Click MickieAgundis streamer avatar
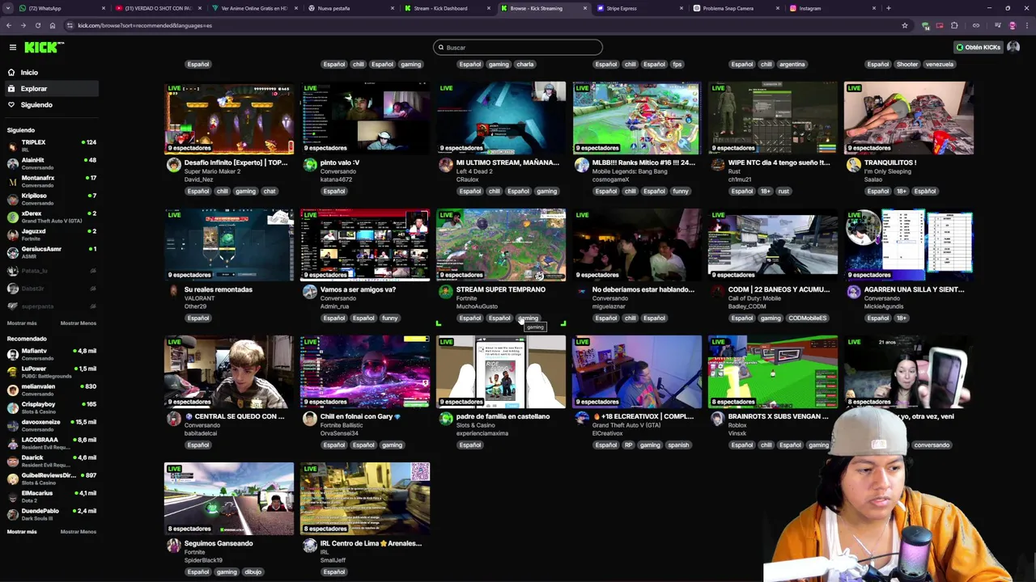Viewport: 1036px width, 582px height. pos(854,292)
